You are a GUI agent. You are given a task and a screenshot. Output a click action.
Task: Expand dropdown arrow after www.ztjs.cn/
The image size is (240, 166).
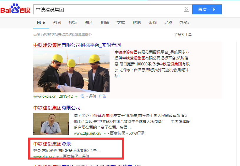[57, 157]
